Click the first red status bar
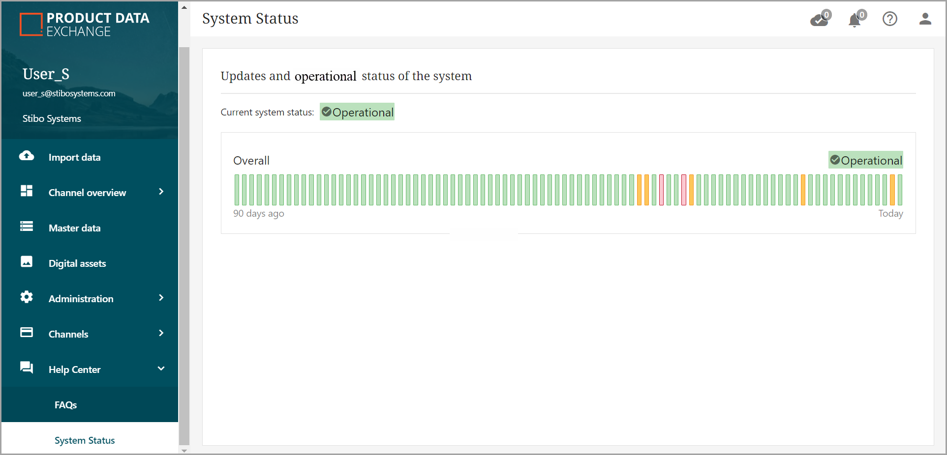 [x=661, y=190]
